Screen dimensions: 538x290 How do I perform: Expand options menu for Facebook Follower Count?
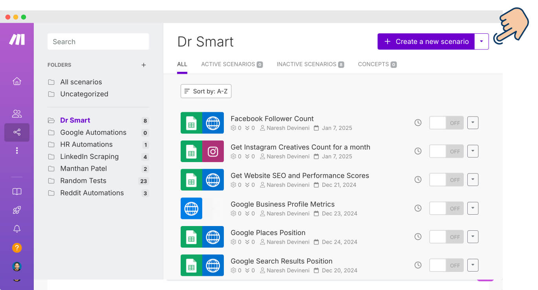[x=473, y=123]
